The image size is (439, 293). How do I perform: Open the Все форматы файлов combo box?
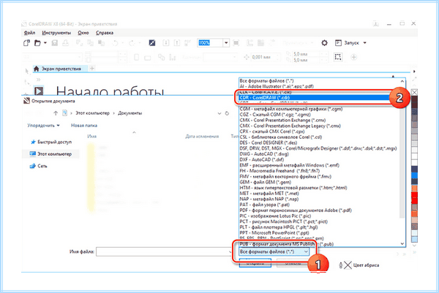tap(274, 251)
